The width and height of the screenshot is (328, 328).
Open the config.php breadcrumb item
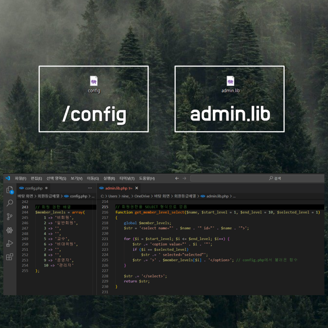[76, 196]
